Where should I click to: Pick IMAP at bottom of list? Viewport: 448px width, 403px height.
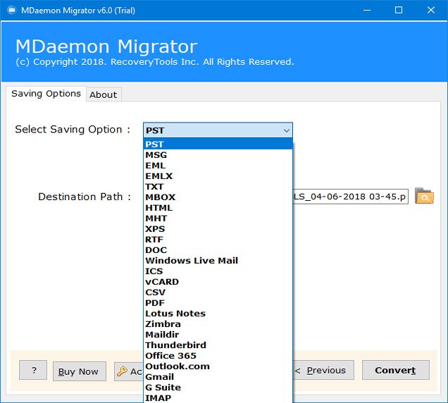[x=218, y=398]
